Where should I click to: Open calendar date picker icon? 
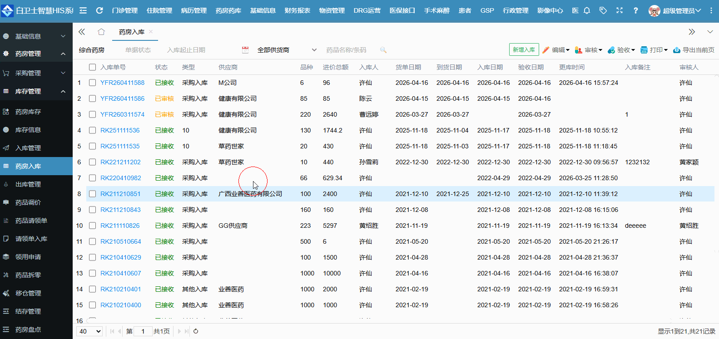[x=245, y=50]
